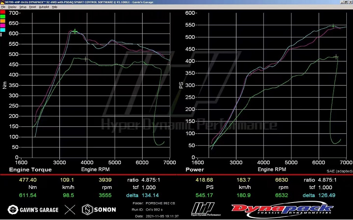Restore down the application window
Image resolution: width=353 pixels, height=220 pixels.
[345, 2]
